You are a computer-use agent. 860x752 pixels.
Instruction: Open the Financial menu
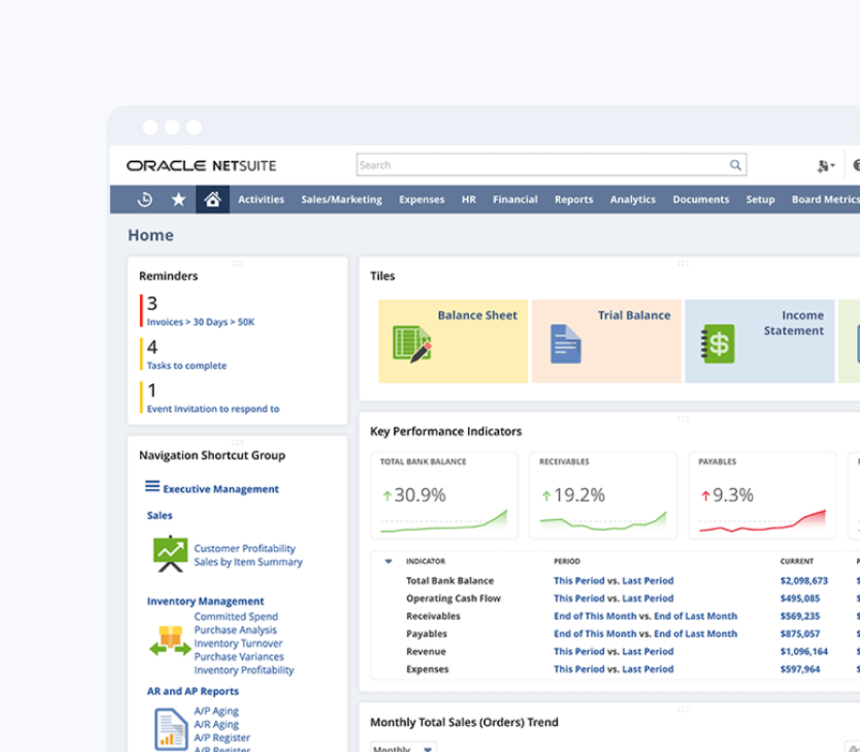point(515,200)
